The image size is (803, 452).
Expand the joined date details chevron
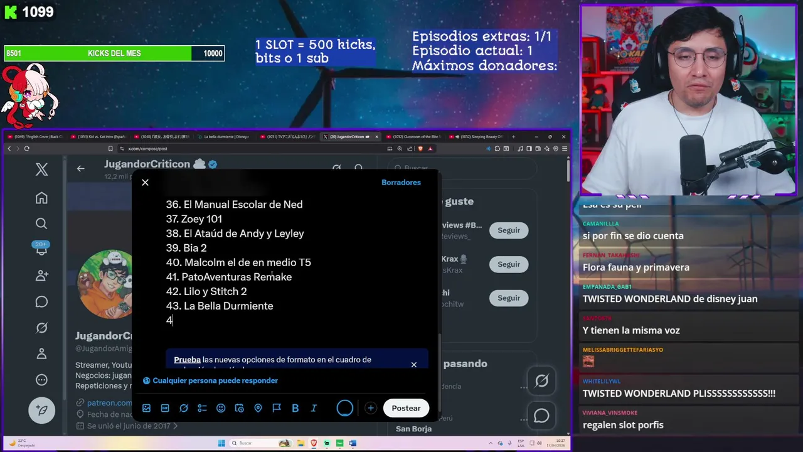175,426
